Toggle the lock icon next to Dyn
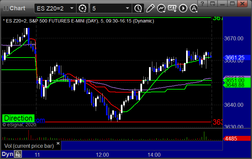252x159 pixels. [18, 154]
